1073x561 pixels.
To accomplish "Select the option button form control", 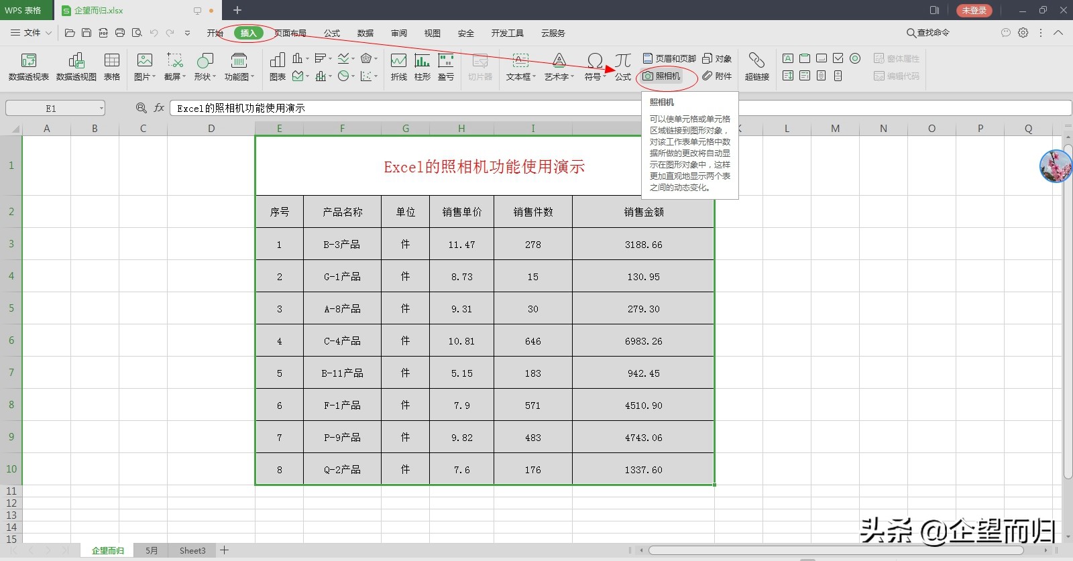I will pos(855,58).
